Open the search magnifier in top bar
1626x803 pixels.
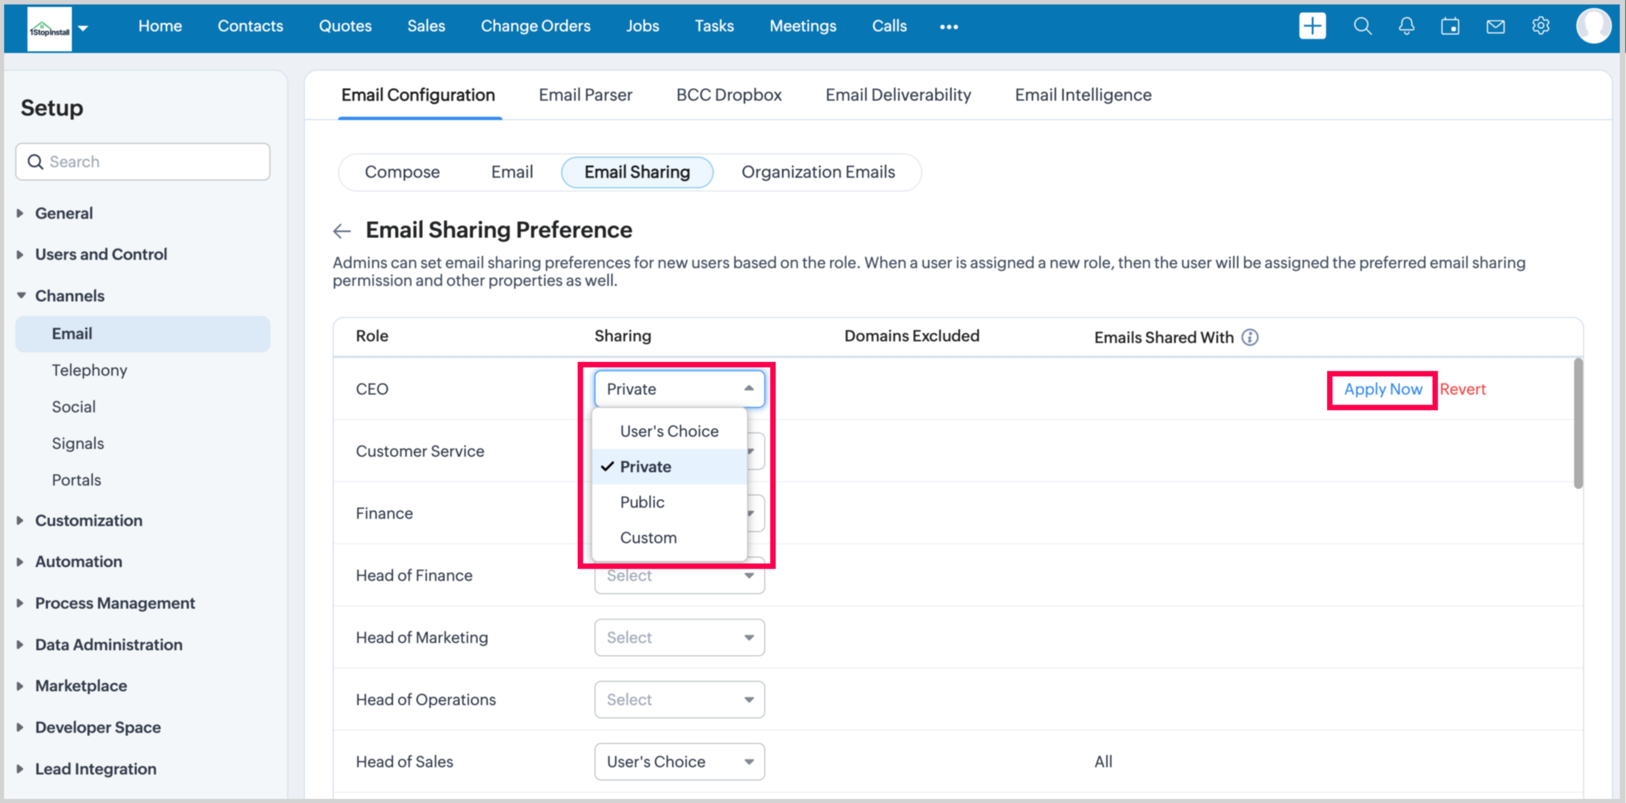coord(1362,26)
